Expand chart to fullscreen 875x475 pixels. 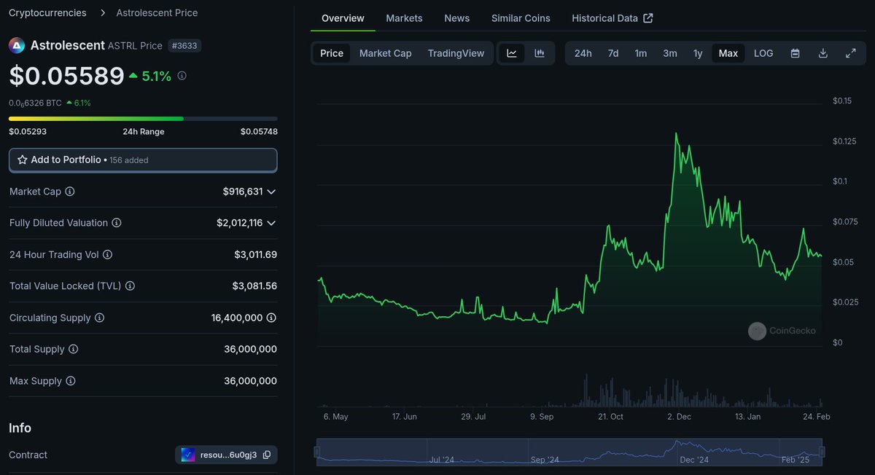click(x=851, y=53)
